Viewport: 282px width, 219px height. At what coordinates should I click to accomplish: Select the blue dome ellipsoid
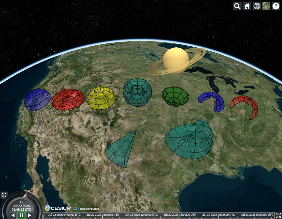(x=38, y=100)
